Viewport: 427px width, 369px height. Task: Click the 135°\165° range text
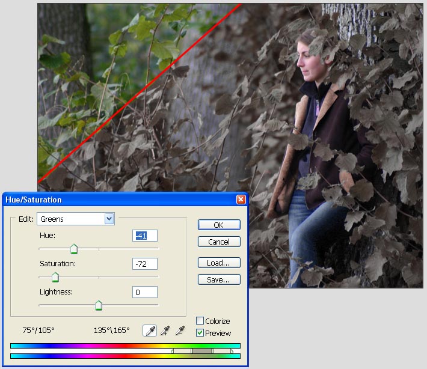111,331
